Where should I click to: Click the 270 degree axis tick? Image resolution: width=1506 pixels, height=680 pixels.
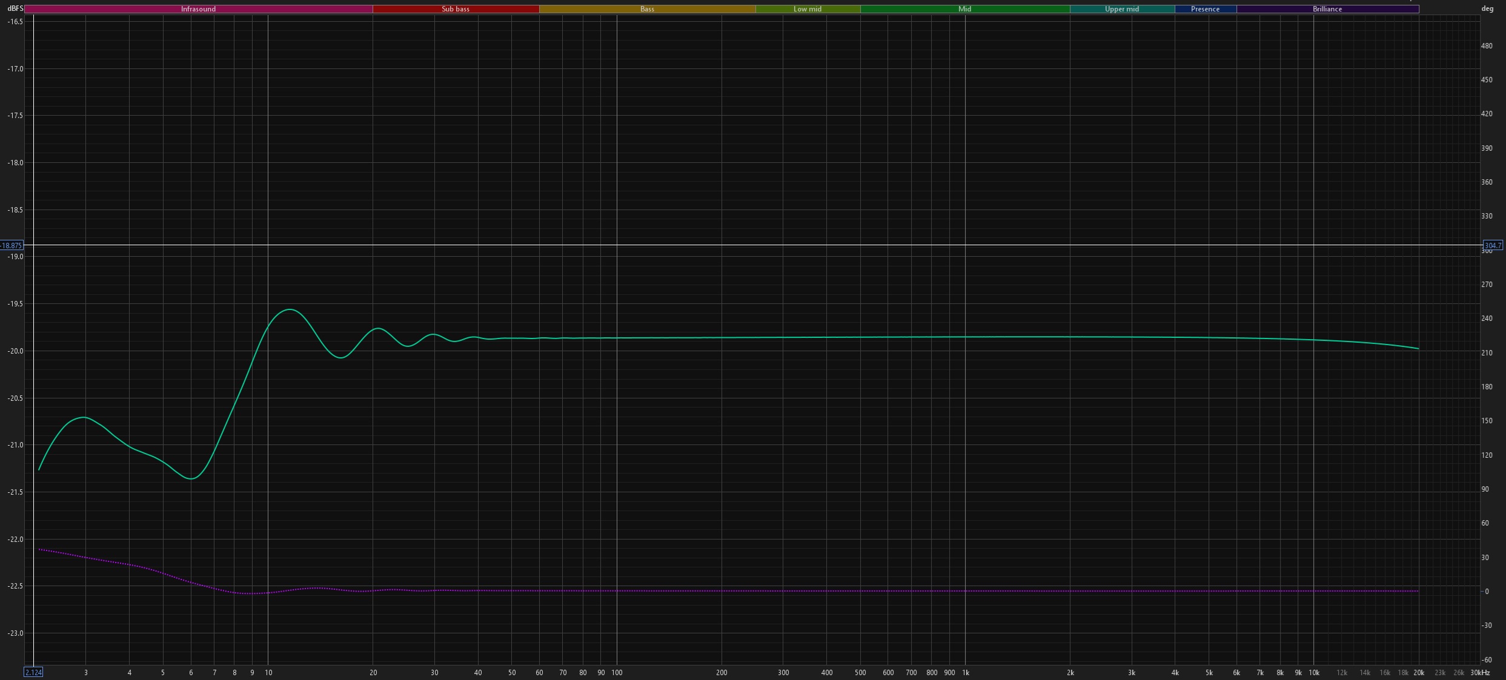click(x=1487, y=285)
